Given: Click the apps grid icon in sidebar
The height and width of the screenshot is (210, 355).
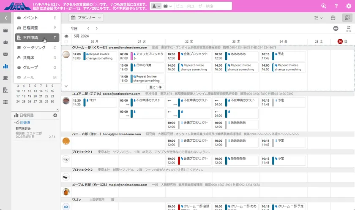Looking at the screenshot, I should point(5,102).
